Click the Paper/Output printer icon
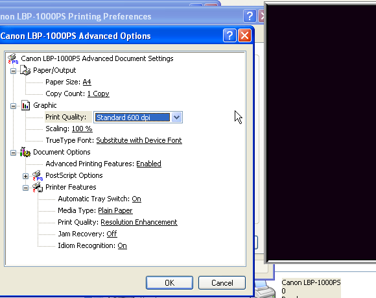The height and width of the screenshot is (298, 376). tap(25, 70)
